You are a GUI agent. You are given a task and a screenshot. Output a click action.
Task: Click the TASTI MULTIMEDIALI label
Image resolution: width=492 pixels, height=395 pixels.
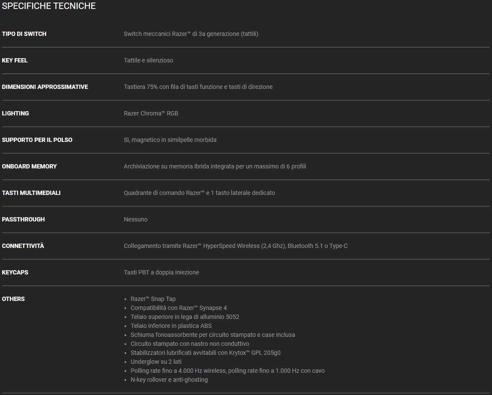(x=31, y=193)
